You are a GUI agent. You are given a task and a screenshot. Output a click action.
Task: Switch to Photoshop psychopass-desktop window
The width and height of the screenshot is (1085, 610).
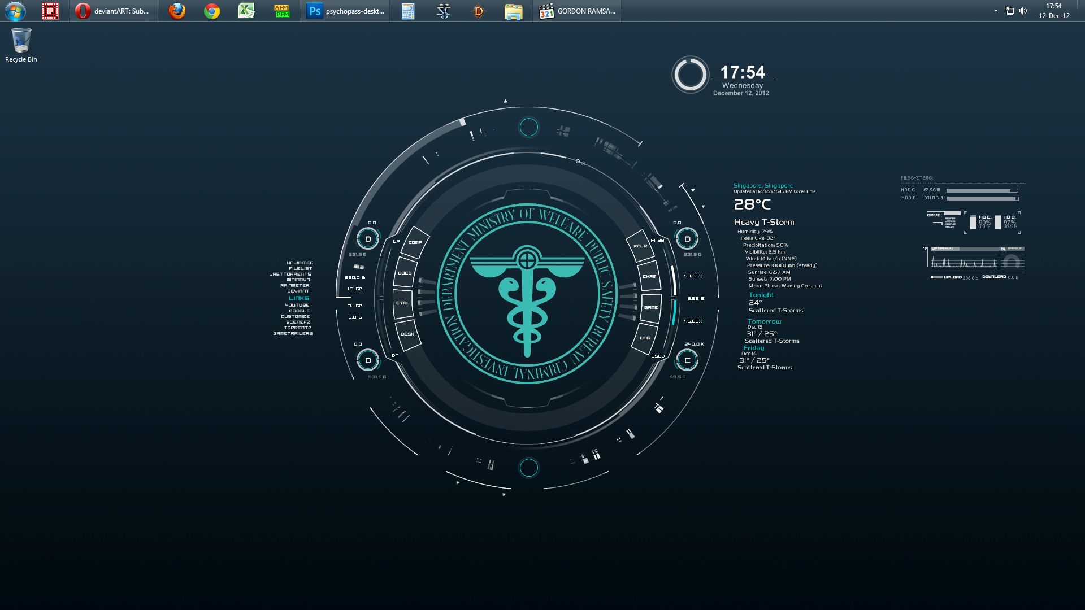(x=345, y=11)
